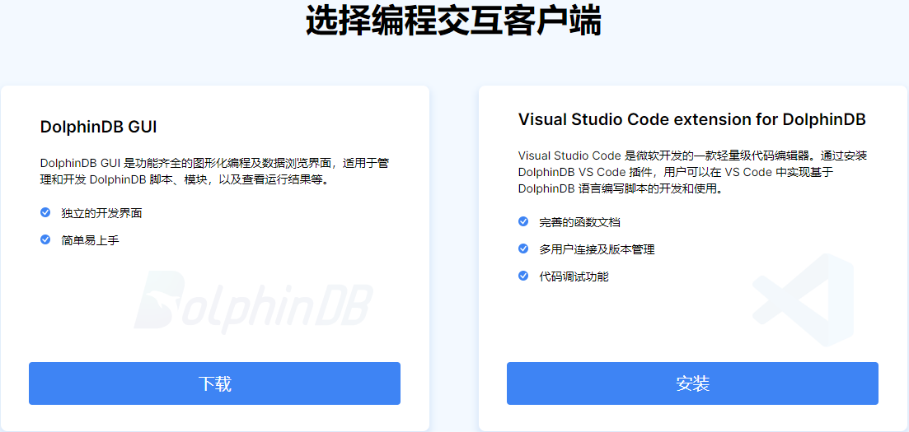Click checkmark icon beside 代码调试功能

pos(523,276)
